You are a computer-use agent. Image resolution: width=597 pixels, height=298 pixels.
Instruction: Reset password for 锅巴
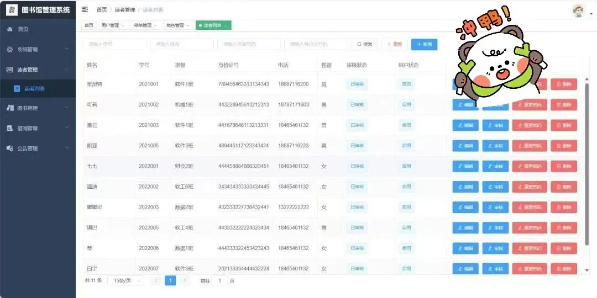530,228
